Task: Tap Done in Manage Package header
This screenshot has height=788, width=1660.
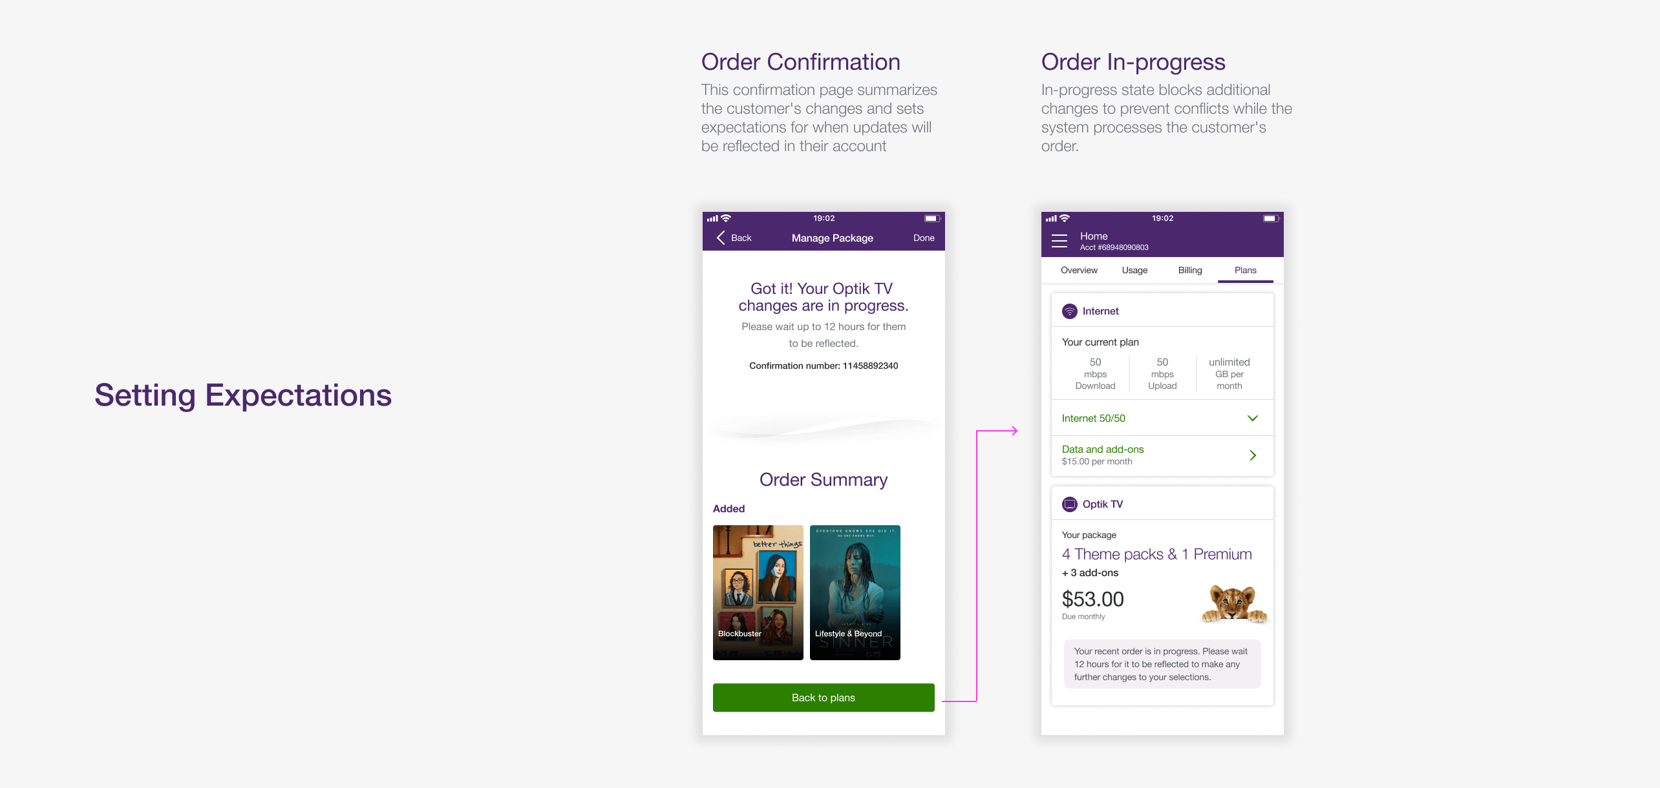Action: [924, 238]
